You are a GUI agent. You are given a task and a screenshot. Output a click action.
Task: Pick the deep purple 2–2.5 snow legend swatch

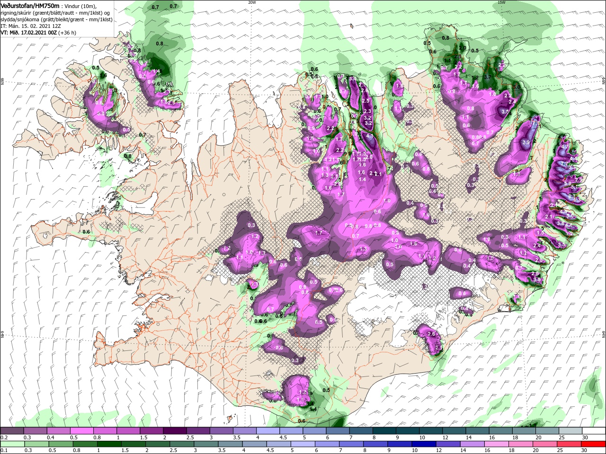click(175, 431)
